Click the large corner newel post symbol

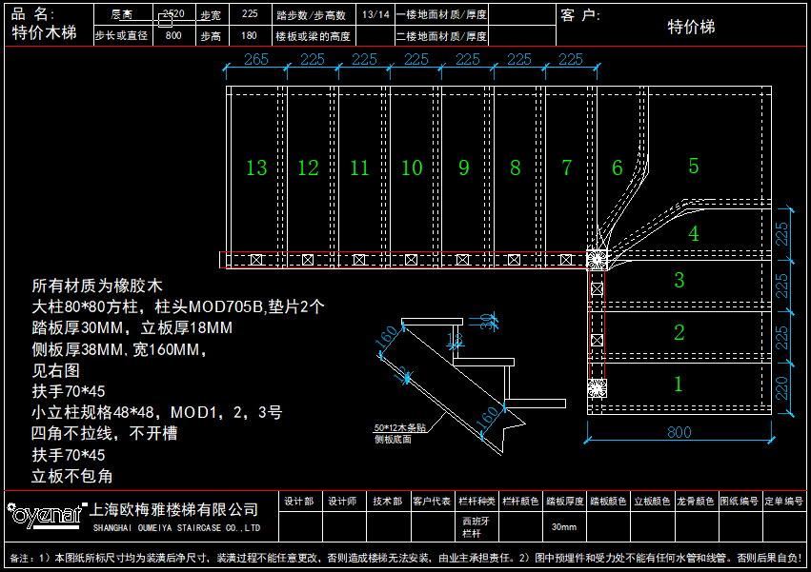click(x=597, y=260)
